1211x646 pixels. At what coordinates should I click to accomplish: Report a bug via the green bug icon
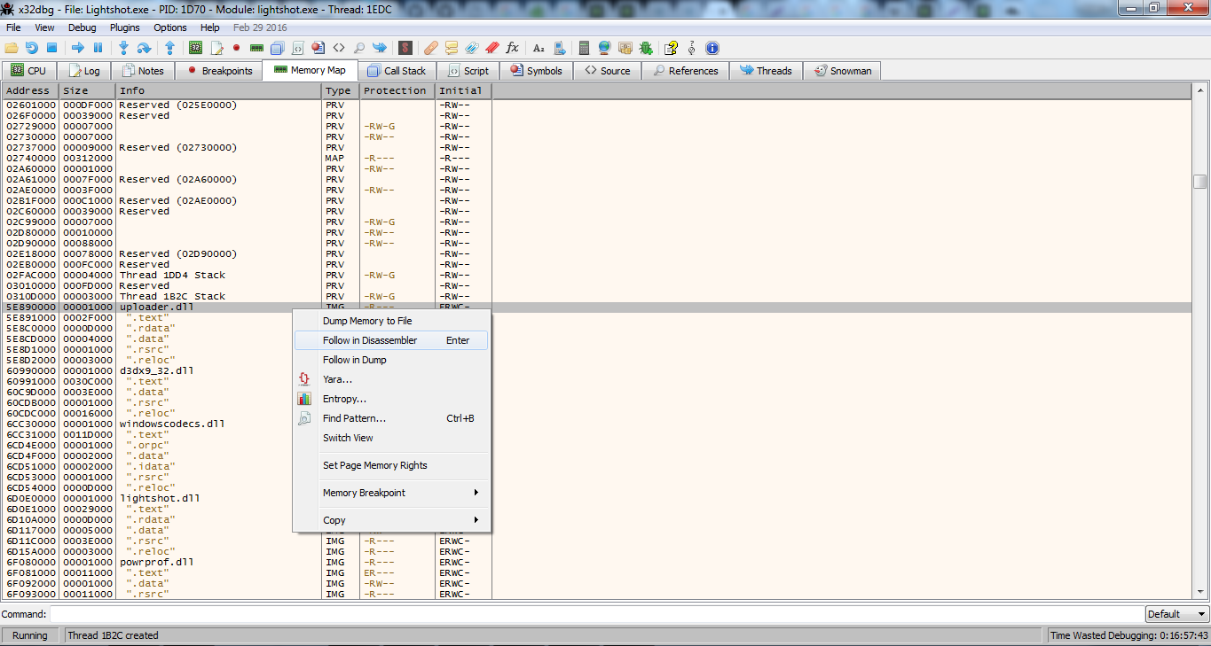click(646, 48)
